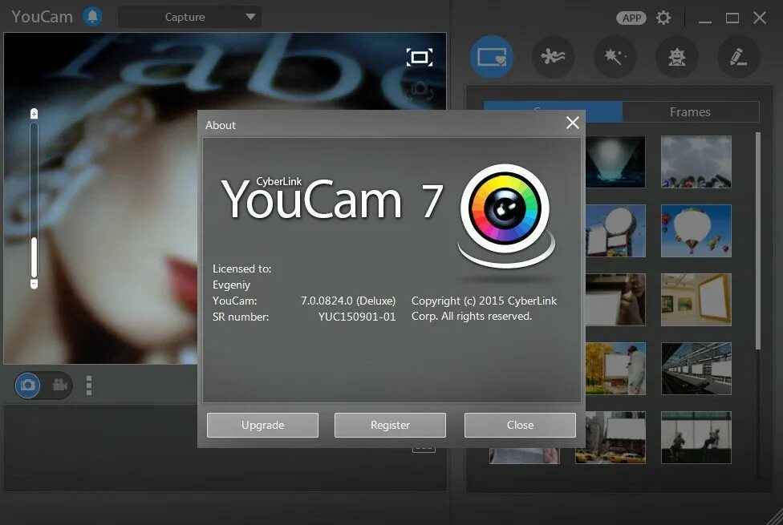Click the Close button in About dialog

tap(520, 425)
